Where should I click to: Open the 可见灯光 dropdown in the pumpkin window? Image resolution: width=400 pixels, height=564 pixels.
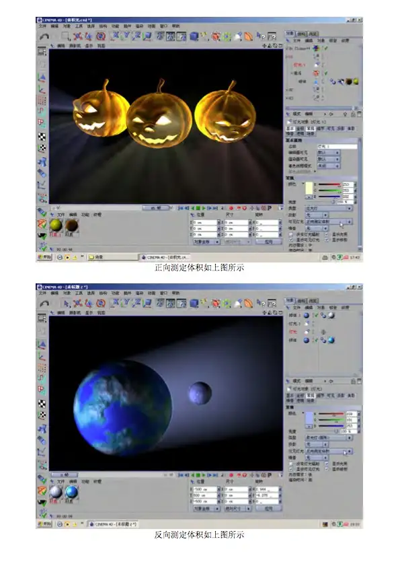[329, 221]
